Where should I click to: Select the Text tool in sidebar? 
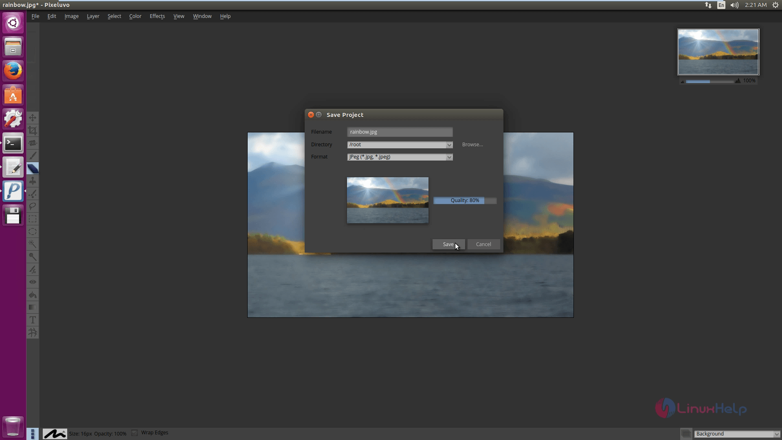(x=33, y=320)
